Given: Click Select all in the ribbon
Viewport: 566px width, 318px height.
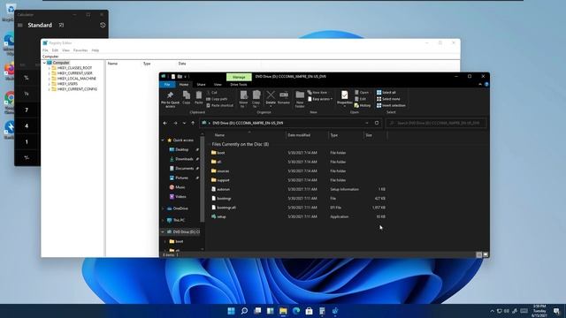Looking at the screenshot, I should (386, 93).
